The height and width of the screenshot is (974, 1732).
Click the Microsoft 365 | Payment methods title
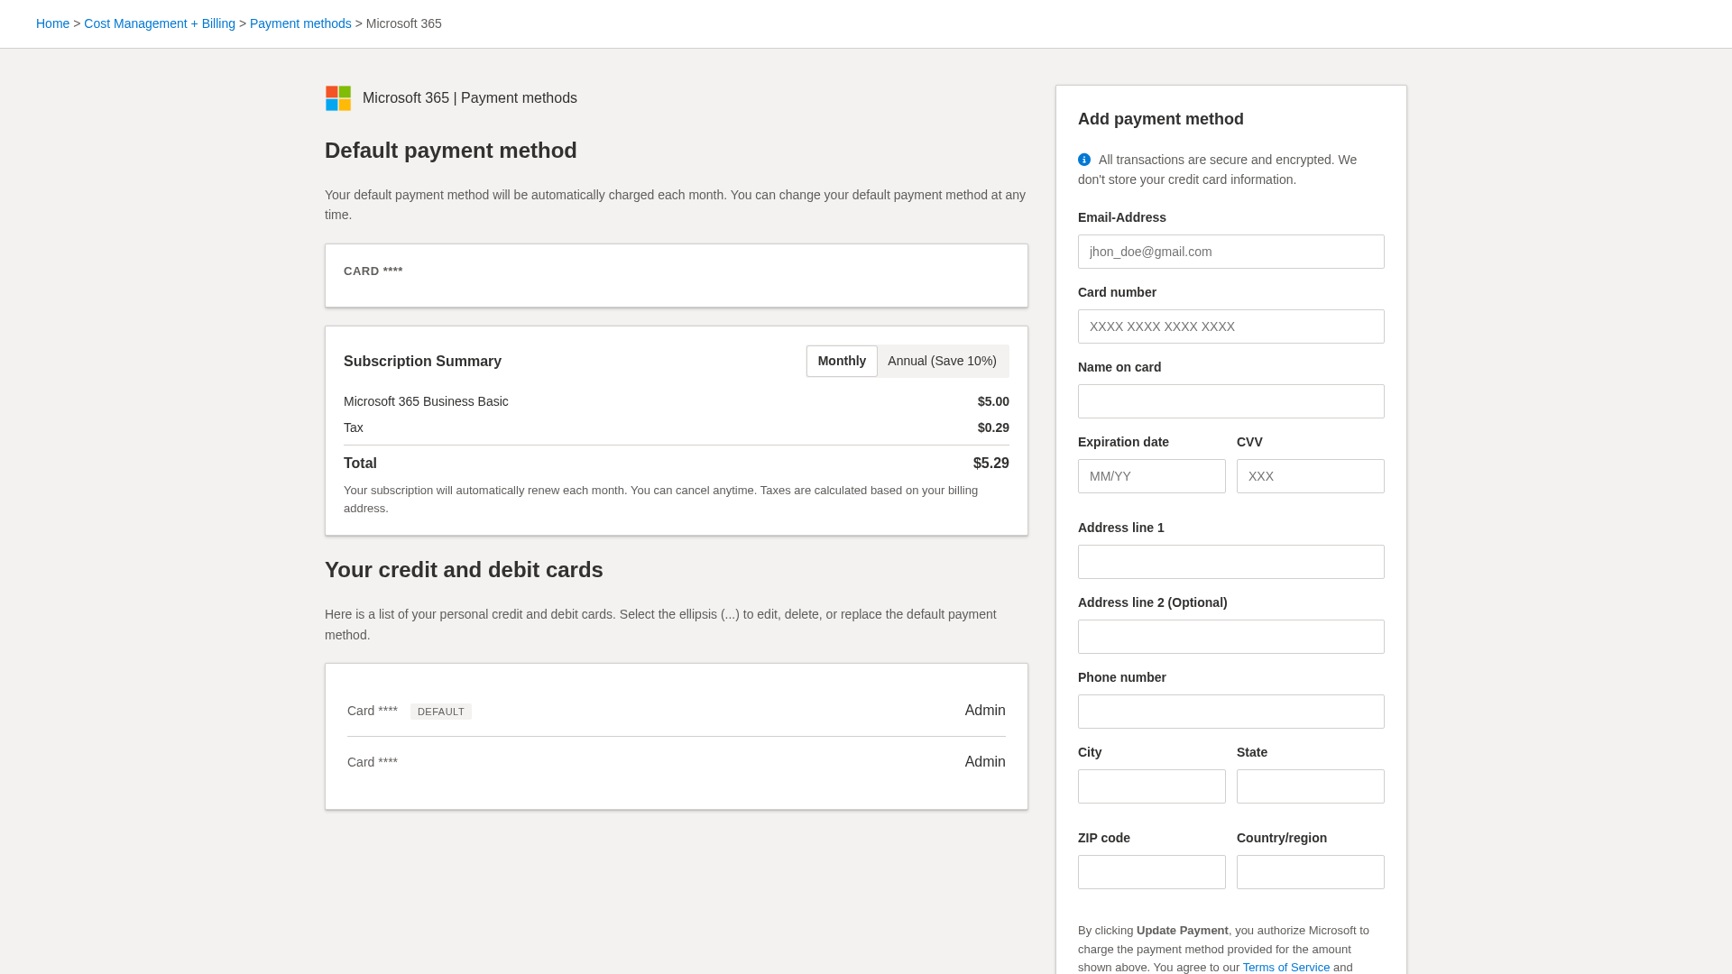point(470,98)
